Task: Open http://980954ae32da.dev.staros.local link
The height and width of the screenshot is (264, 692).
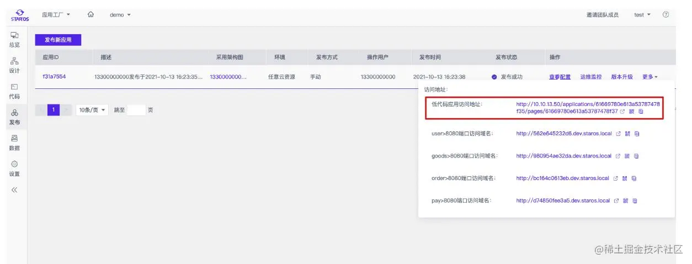Action: 564,156
